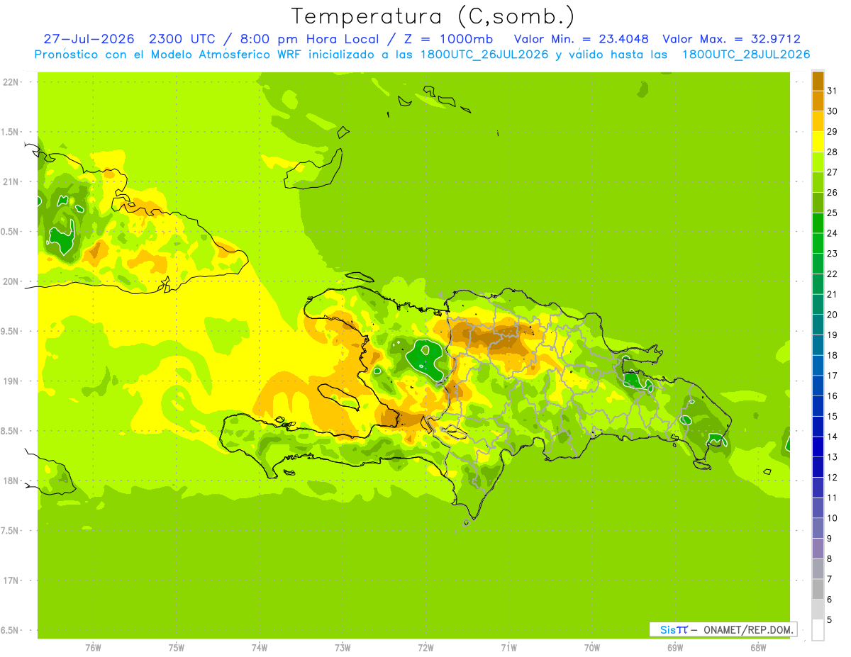Click the '76W' longitude label

(x=93, y=648)
